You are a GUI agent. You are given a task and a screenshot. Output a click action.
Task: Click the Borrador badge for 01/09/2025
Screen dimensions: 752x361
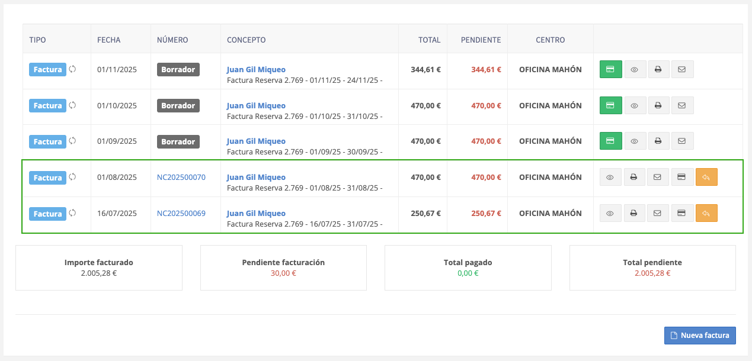click(x=178, y=141)
